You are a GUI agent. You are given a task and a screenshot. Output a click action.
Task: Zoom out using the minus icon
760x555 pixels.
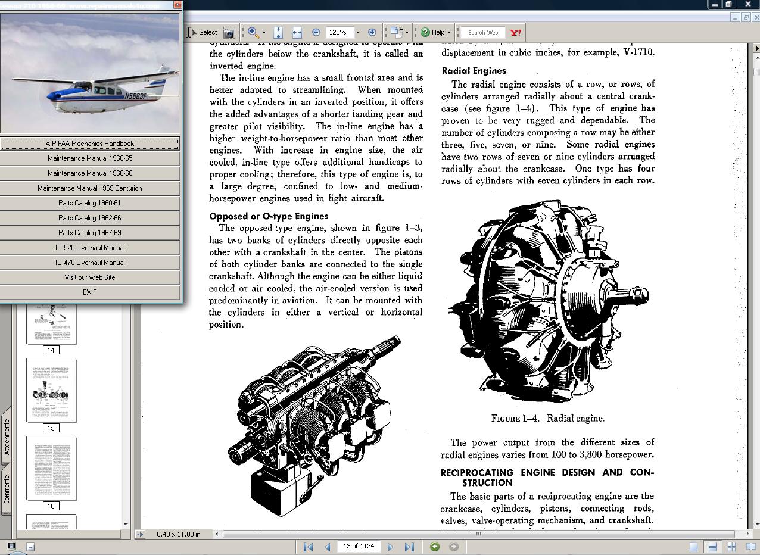coord(316,32)
